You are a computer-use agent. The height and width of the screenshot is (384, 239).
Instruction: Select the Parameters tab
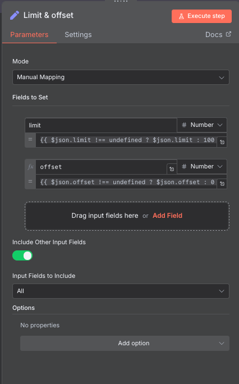point(29,35)
